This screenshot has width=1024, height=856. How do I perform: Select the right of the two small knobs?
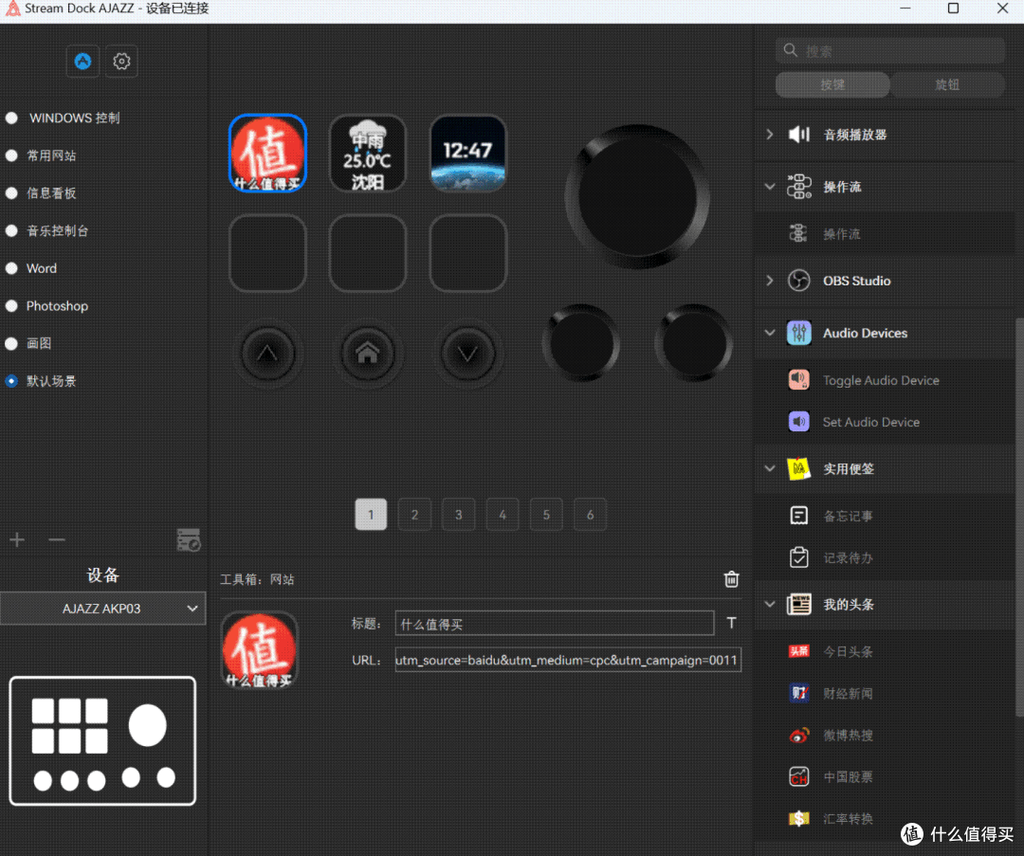(693, 343)
